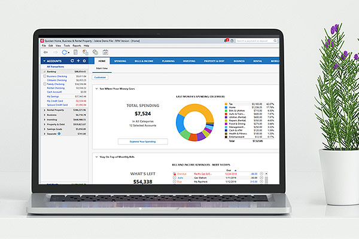Image resolution: width=359 pixels, height=239 pixels.
Task: Click the search magnifier icon
Action: pyautogui.click(x=275, y=41)
